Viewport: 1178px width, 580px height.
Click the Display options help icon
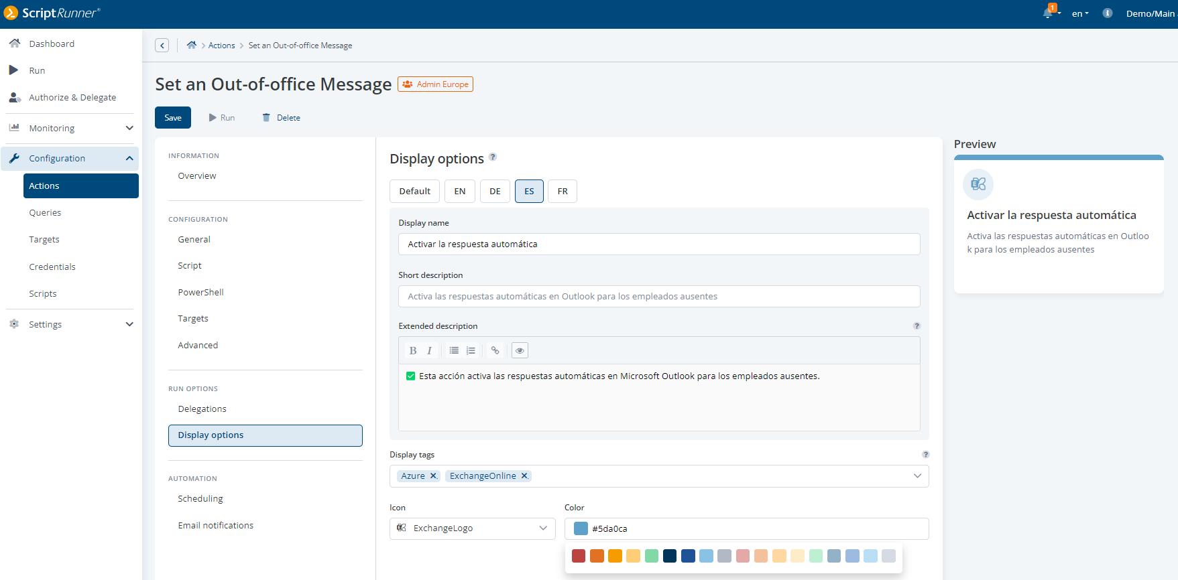(493, 157)
